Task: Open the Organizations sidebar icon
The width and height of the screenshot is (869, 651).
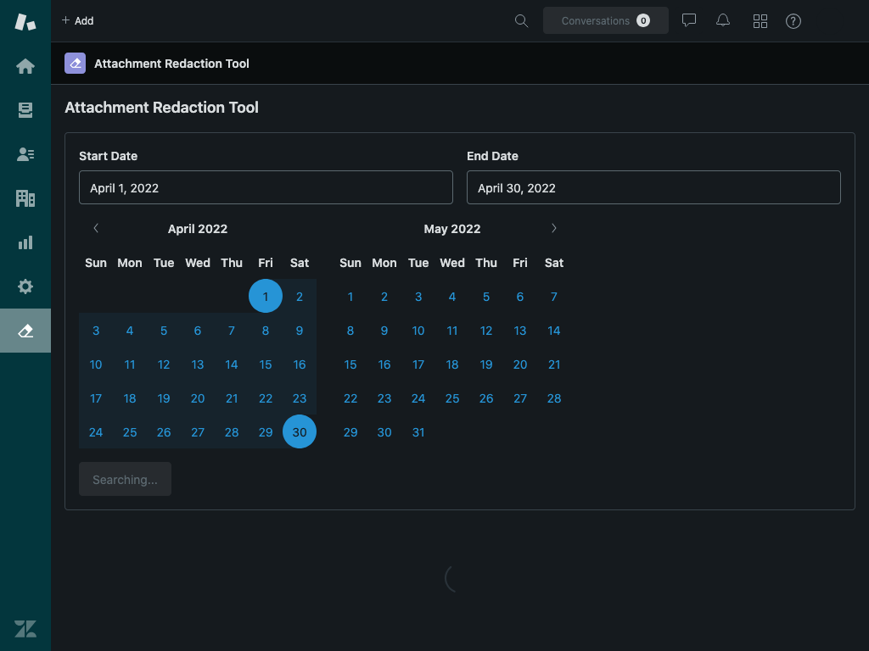Action: [x=25, y=198]
